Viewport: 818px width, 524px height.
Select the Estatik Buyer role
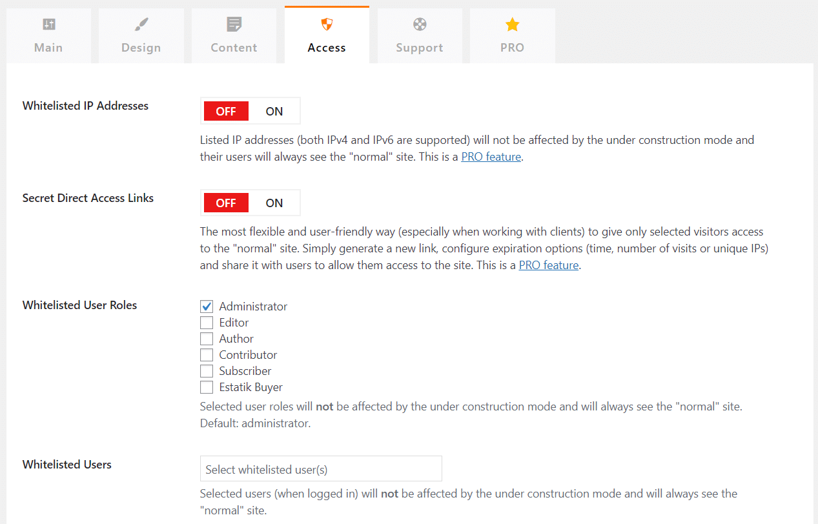point(207,387)
